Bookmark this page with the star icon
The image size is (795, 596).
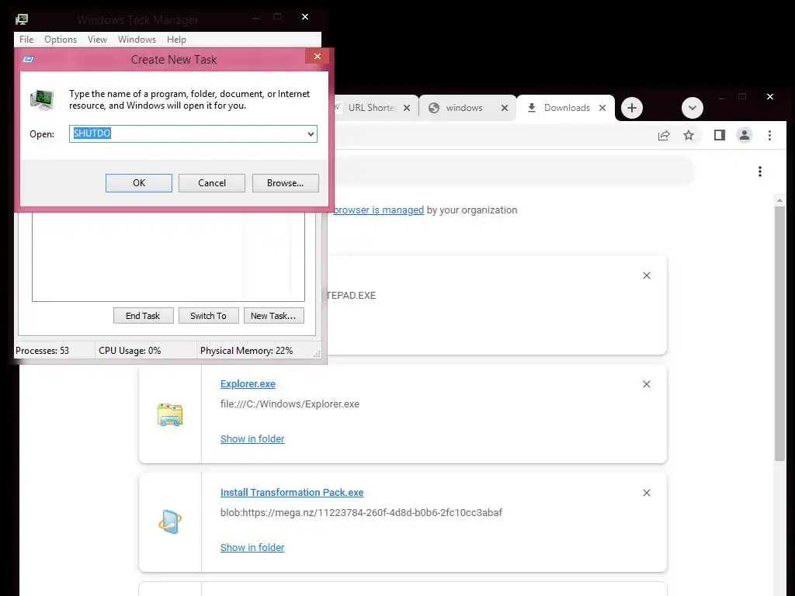pyautogui.click(x=688, y=135)
